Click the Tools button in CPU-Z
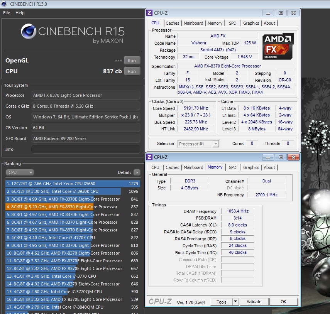The width and height of the screenshot is (330, 314). tap(222, 302)
